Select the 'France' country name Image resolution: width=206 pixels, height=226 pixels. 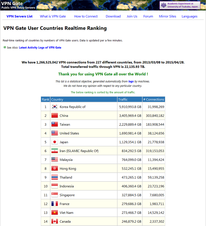pyautogui.click(x=65, y=204)
